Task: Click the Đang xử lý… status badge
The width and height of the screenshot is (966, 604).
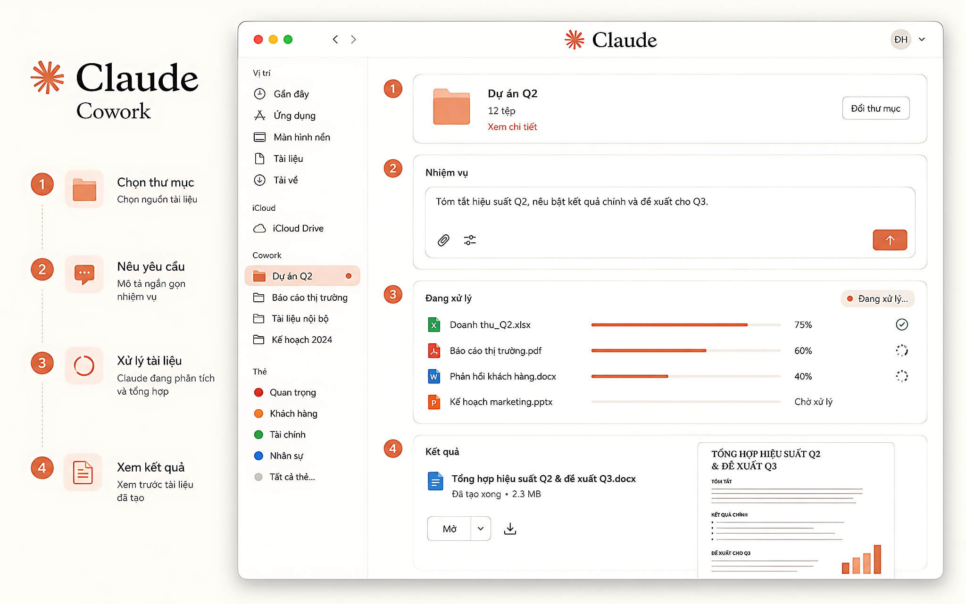Action: click(877, 298)
